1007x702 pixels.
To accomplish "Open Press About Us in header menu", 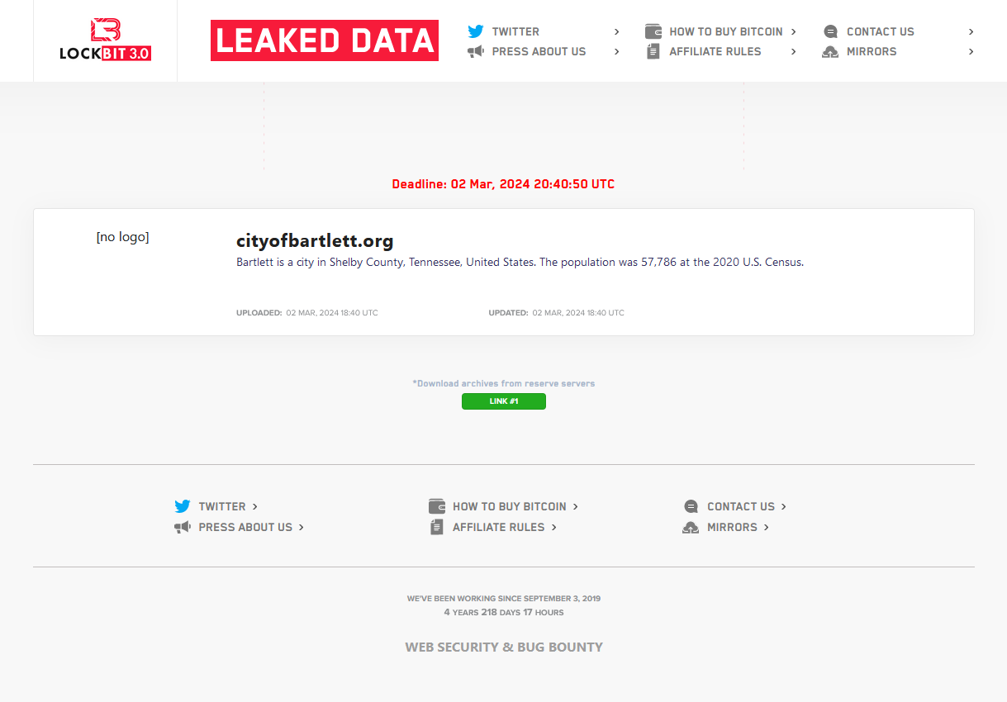I will (x=539, y=51).
